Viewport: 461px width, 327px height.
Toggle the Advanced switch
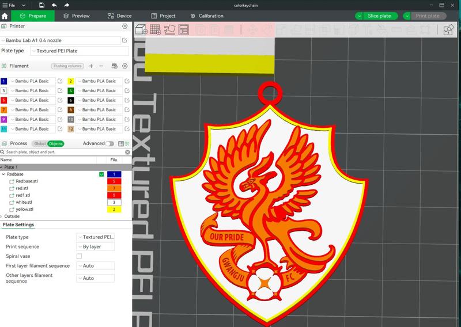pos(109,143)
